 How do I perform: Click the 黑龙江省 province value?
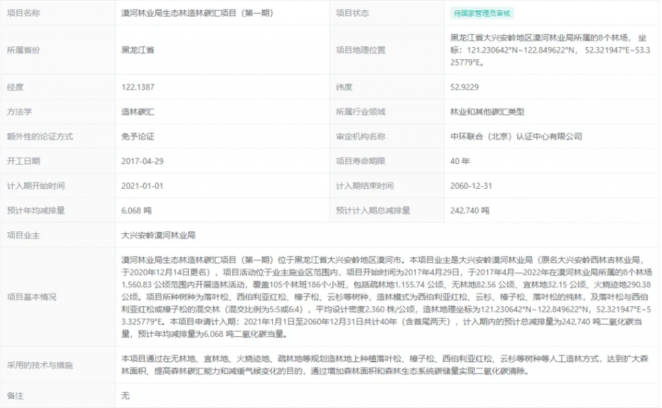point(138,50)
